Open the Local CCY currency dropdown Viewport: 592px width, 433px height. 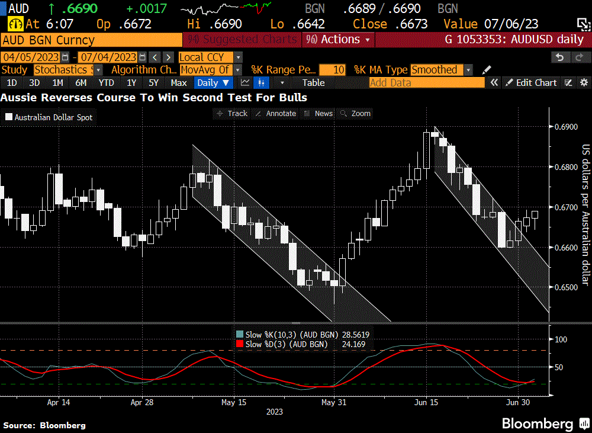pyautogui.click(x=238, y=57)
